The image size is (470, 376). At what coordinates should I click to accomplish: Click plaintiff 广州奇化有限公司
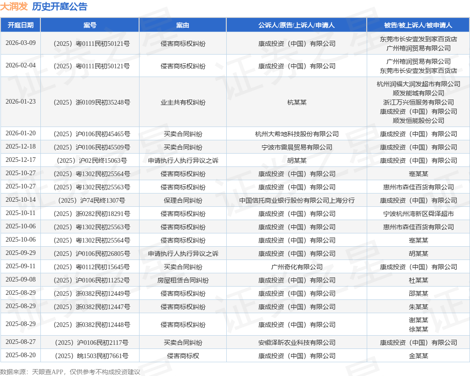[x=297, y=267]
